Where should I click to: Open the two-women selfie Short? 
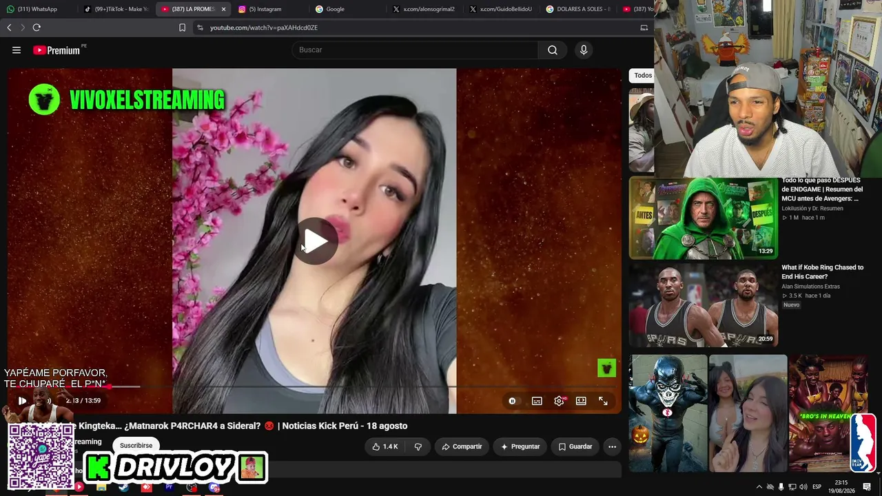point(748,413)
